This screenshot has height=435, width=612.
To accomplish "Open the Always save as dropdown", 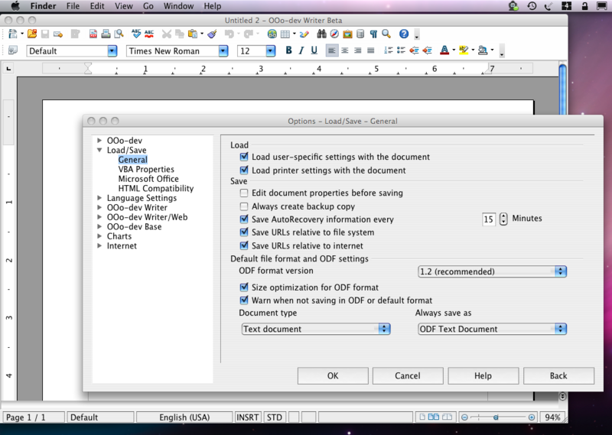I will pos(492,329).
